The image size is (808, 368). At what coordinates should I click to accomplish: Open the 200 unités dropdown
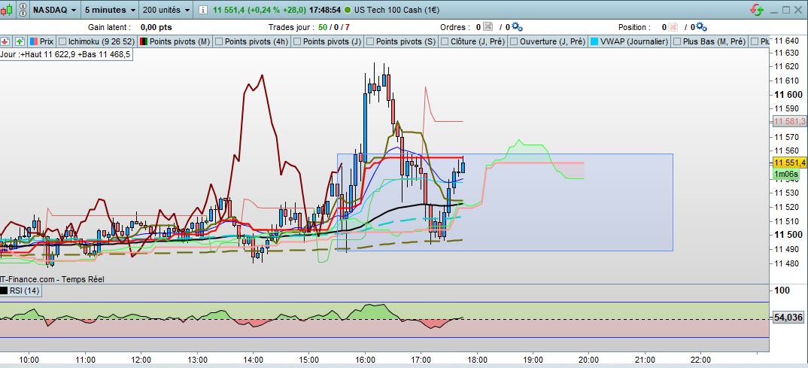(166, 11)
